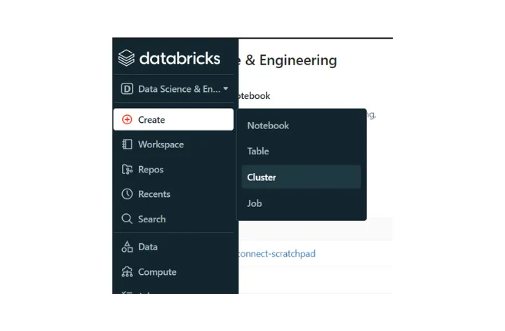
Task: Open the Data Science & En... persona switcher
Action: [x=174, y=89]
